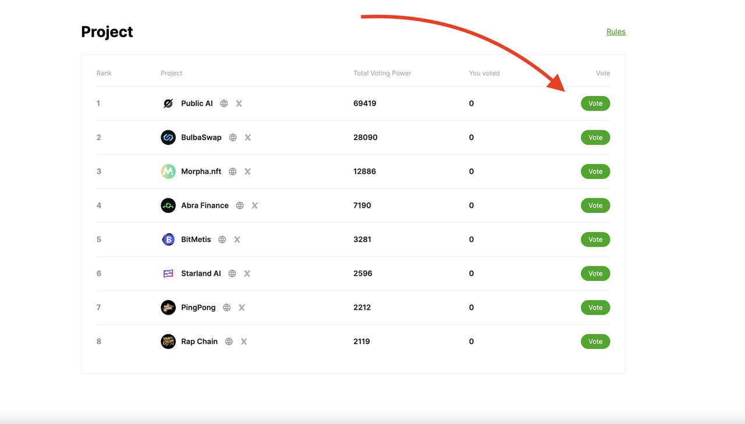
Task: Click voting power value 3281
Action: click(x=362, y=240)
